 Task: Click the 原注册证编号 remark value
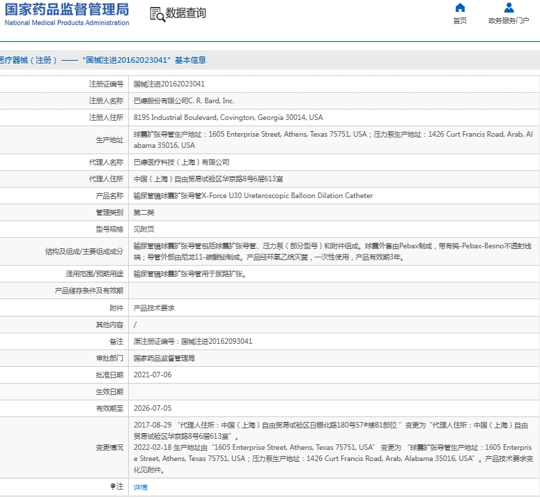(193, 341)
